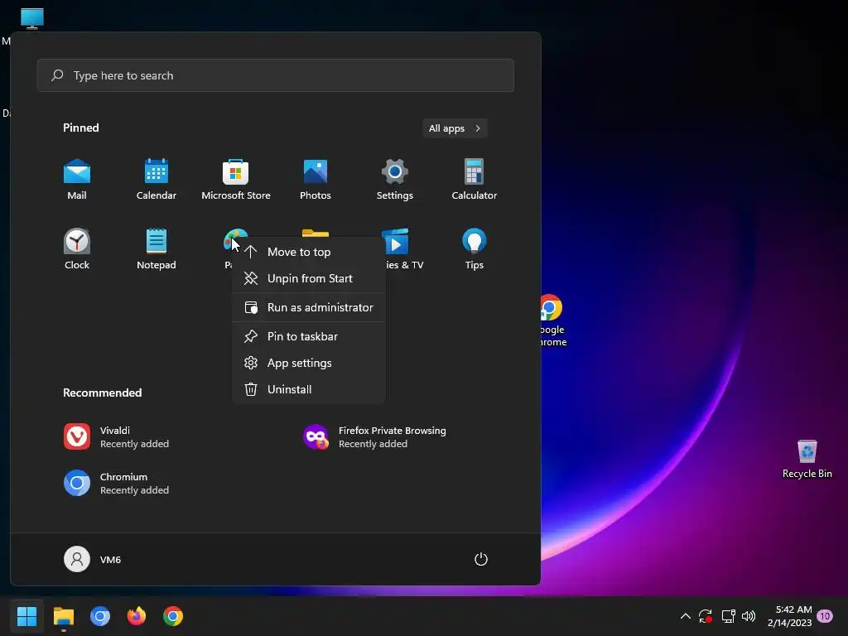848x636 pixels.
Task: Expand All apps list
Action: (x=455, y=128)
